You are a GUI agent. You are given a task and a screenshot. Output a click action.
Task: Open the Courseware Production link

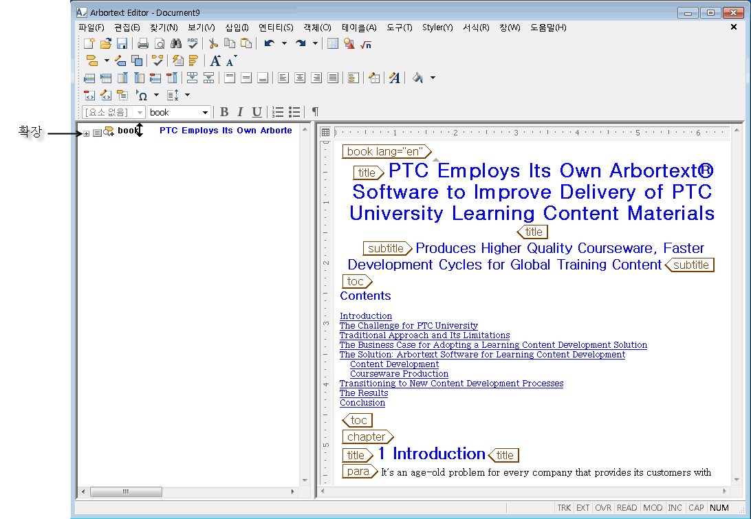click(399, 373)
